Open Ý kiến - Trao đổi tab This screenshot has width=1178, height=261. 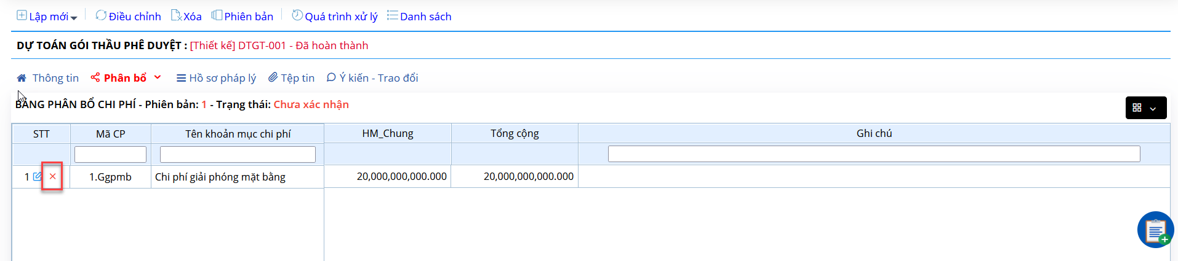372,78
